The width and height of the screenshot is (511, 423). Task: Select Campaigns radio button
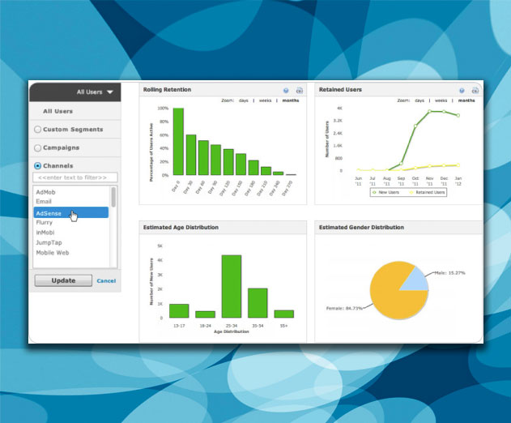(37, 147)
